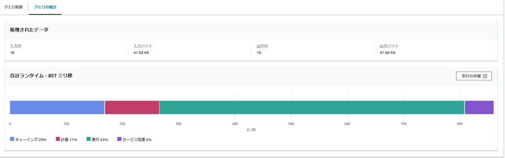This screenshot has height=158, width=505.
Task: Click the purple サービス処理 legend swatch
Action: (120, 139)
